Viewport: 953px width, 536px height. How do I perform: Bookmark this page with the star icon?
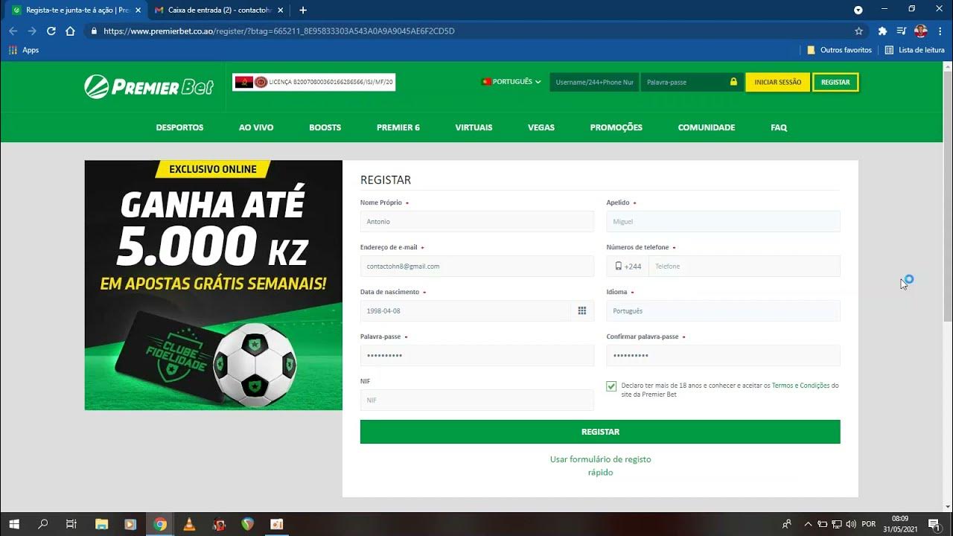pyautogui.click(x=858, y=31)
